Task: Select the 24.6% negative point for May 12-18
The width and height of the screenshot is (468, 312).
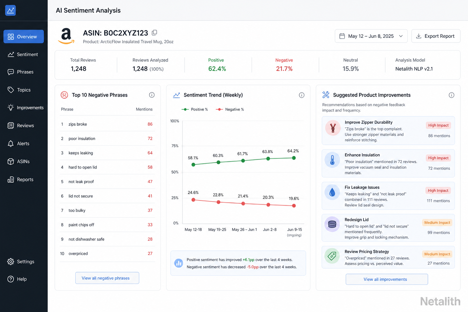Action: pyautogui.click(x=193, y=200)
